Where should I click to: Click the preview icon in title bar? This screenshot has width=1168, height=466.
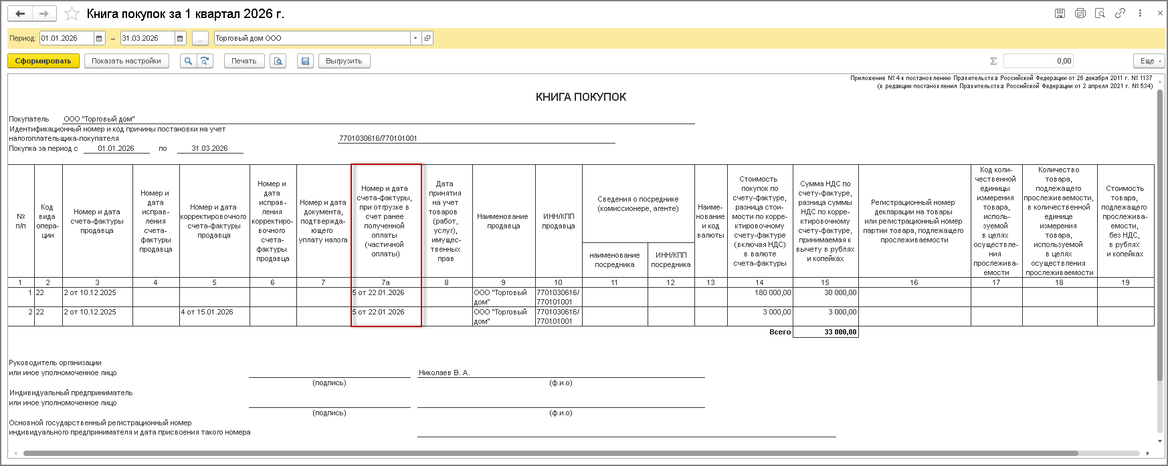(1100, 13)
